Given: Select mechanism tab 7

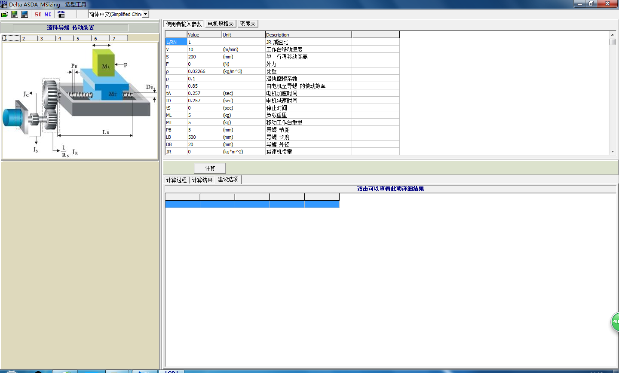Looking at the screenshot, I should point(120,38).
